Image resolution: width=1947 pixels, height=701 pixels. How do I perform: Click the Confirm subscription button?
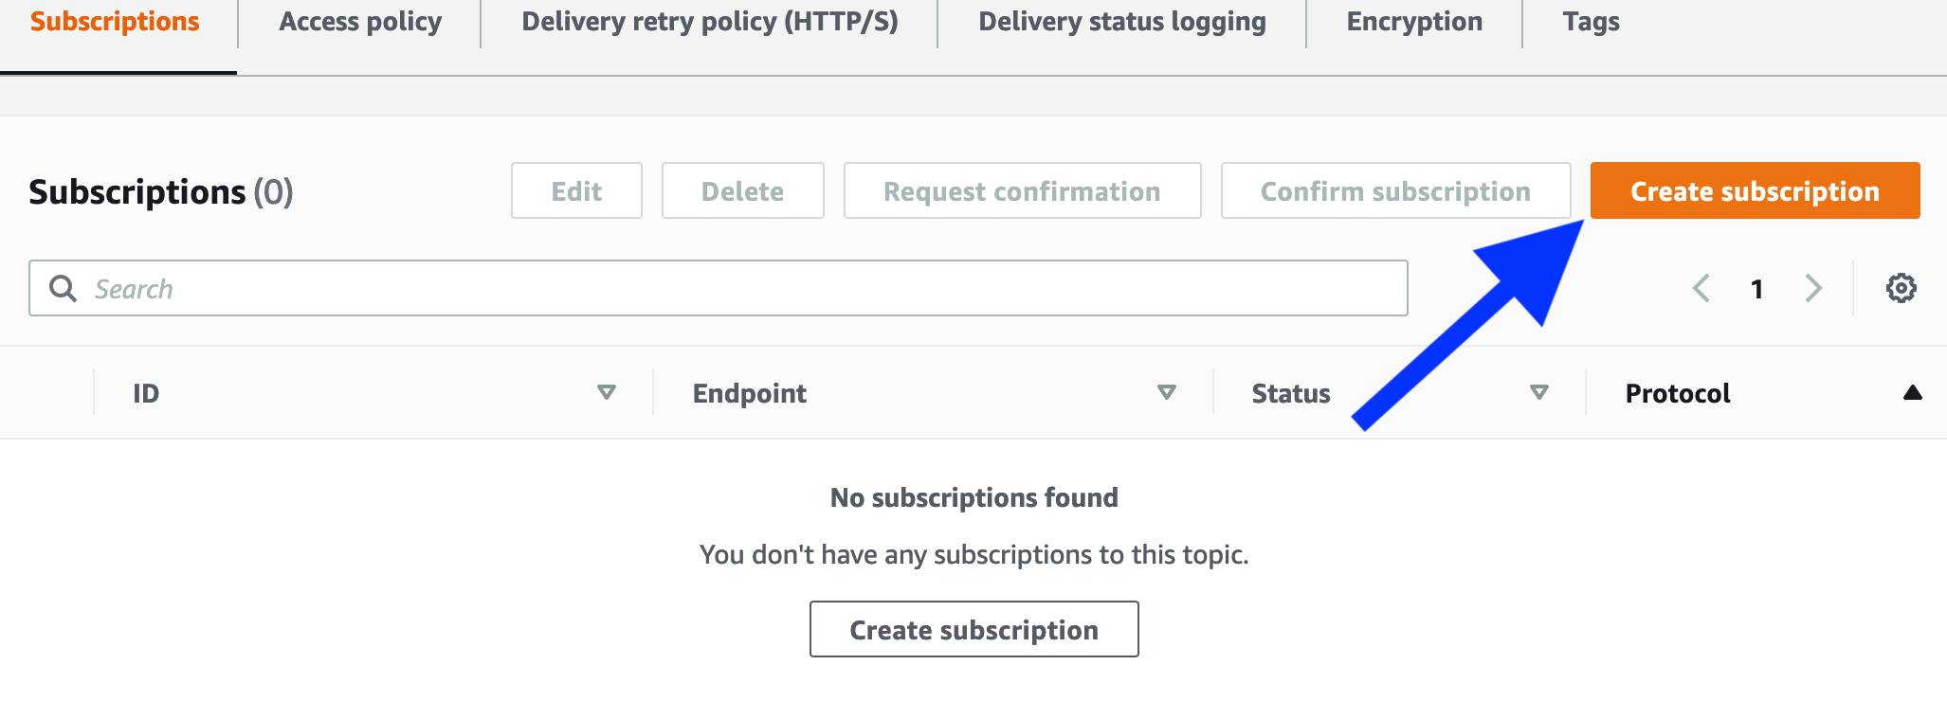1395,190
